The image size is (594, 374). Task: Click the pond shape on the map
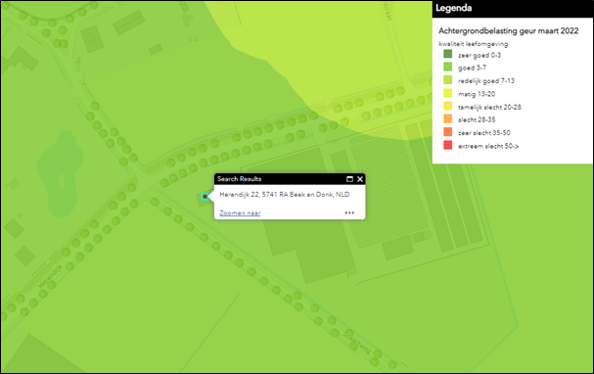61,173
